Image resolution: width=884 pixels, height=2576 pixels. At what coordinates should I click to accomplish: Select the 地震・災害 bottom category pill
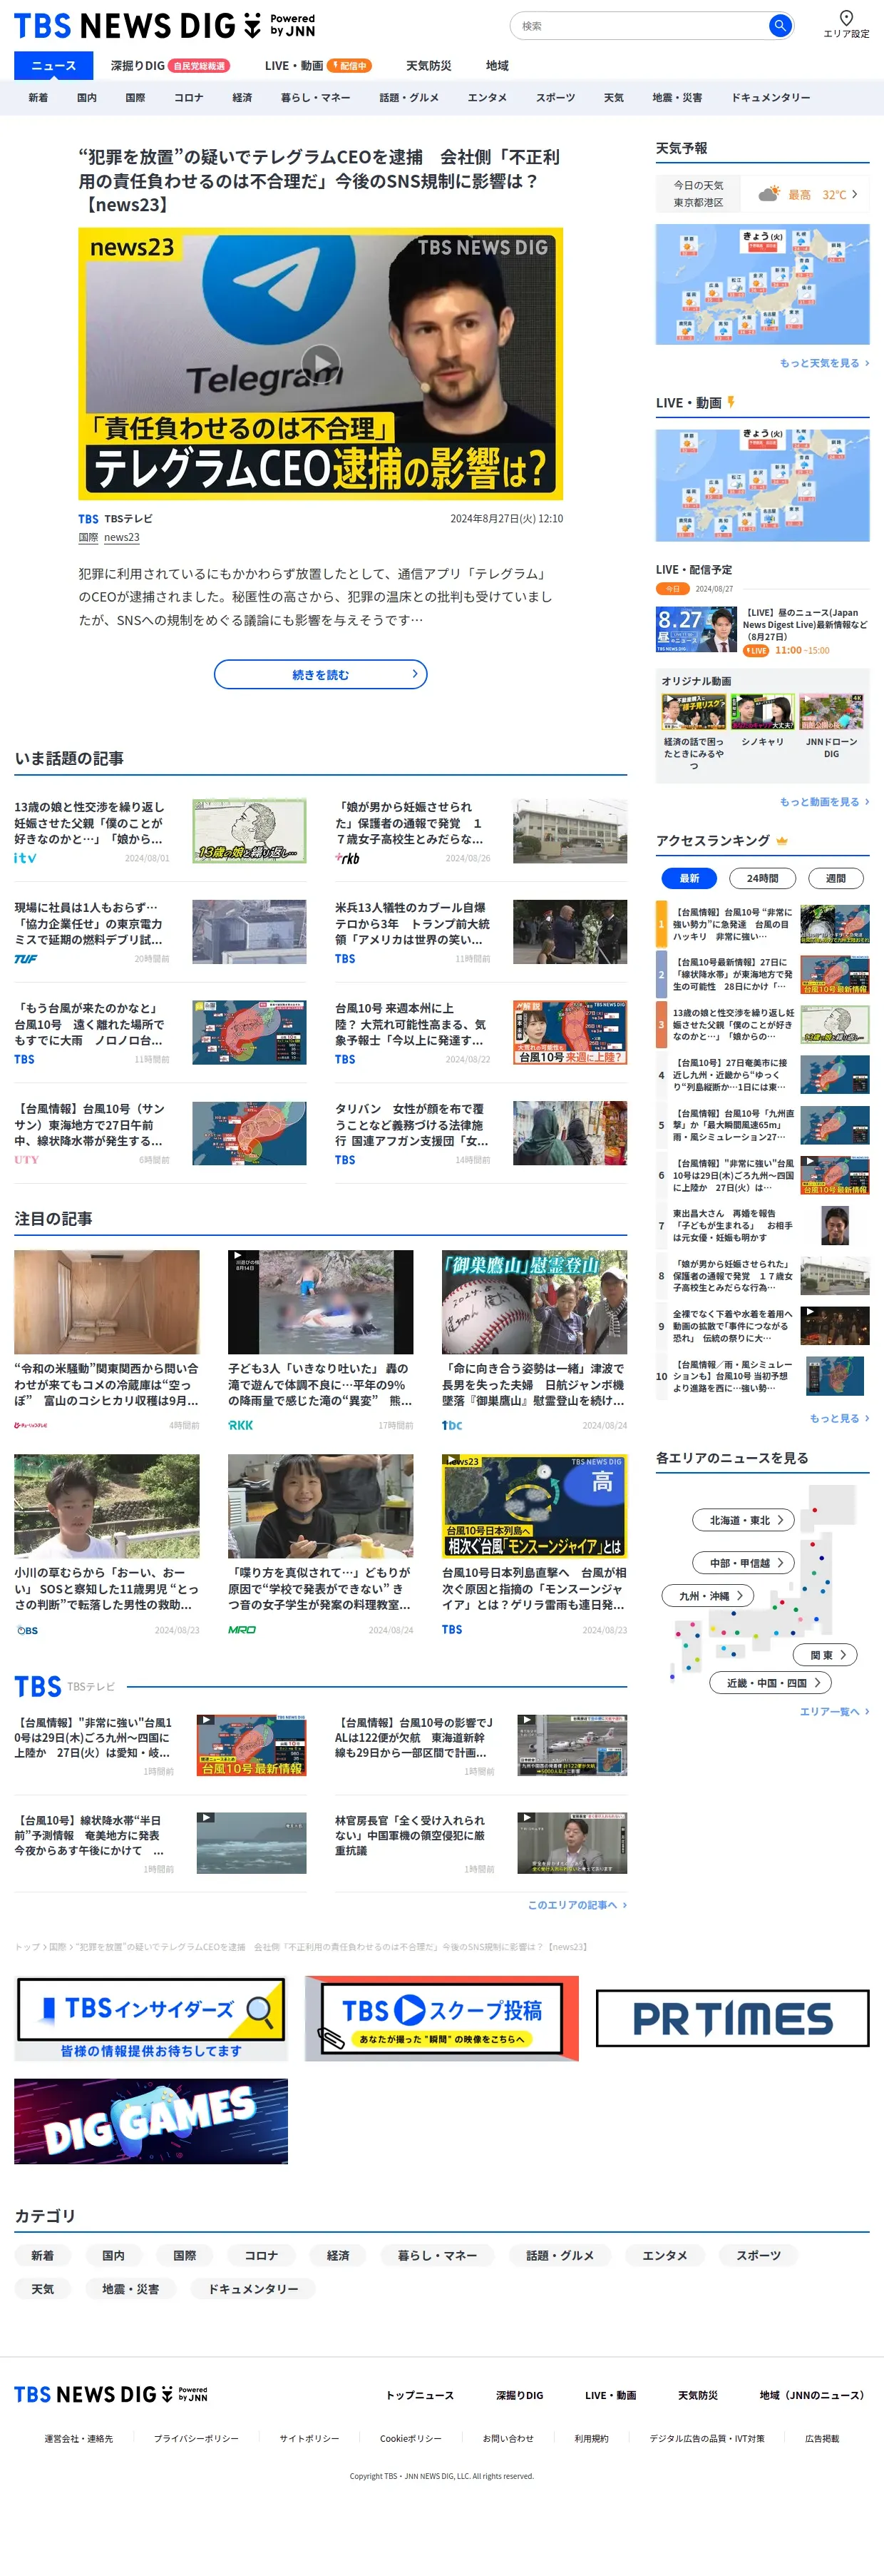tap(131, 2288)
